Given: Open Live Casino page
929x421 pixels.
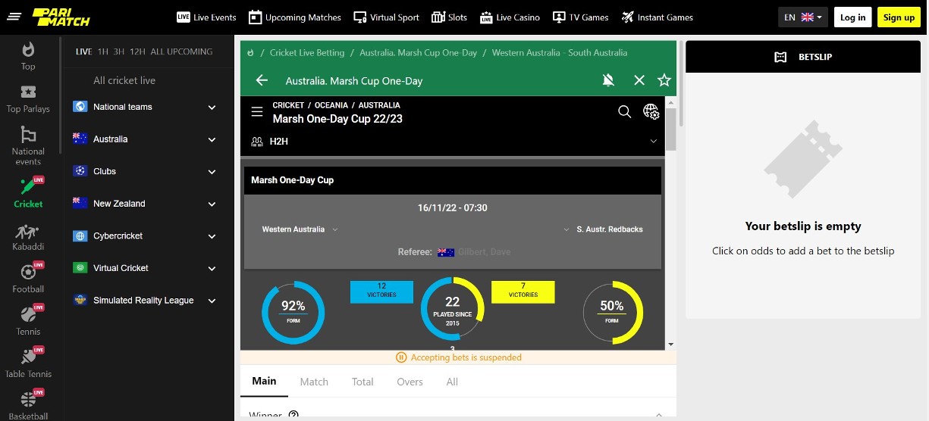Looking at the screenshot, I should 510,17.
